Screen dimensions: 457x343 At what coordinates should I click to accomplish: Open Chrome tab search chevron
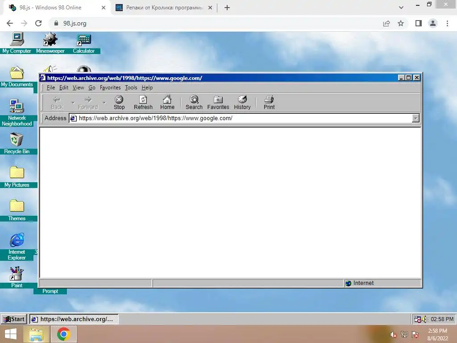click(401, 8)
